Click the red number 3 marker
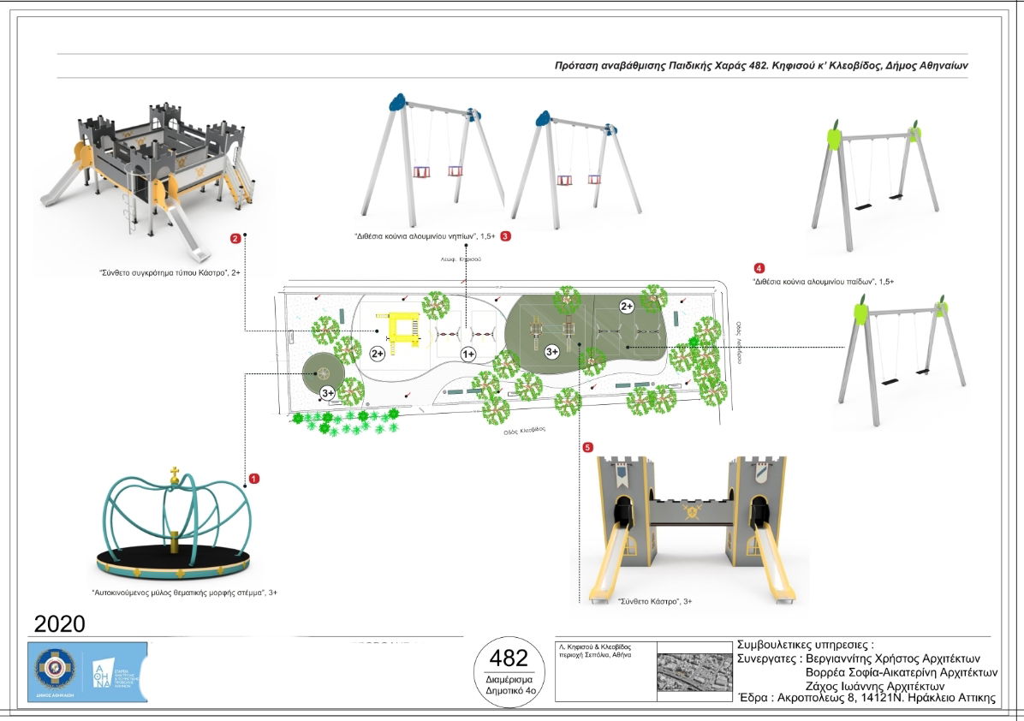The image size is (1024, 721). pos(505,235)
